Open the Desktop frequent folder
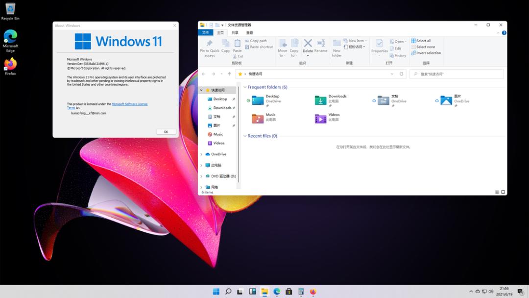 click(266, 100)
